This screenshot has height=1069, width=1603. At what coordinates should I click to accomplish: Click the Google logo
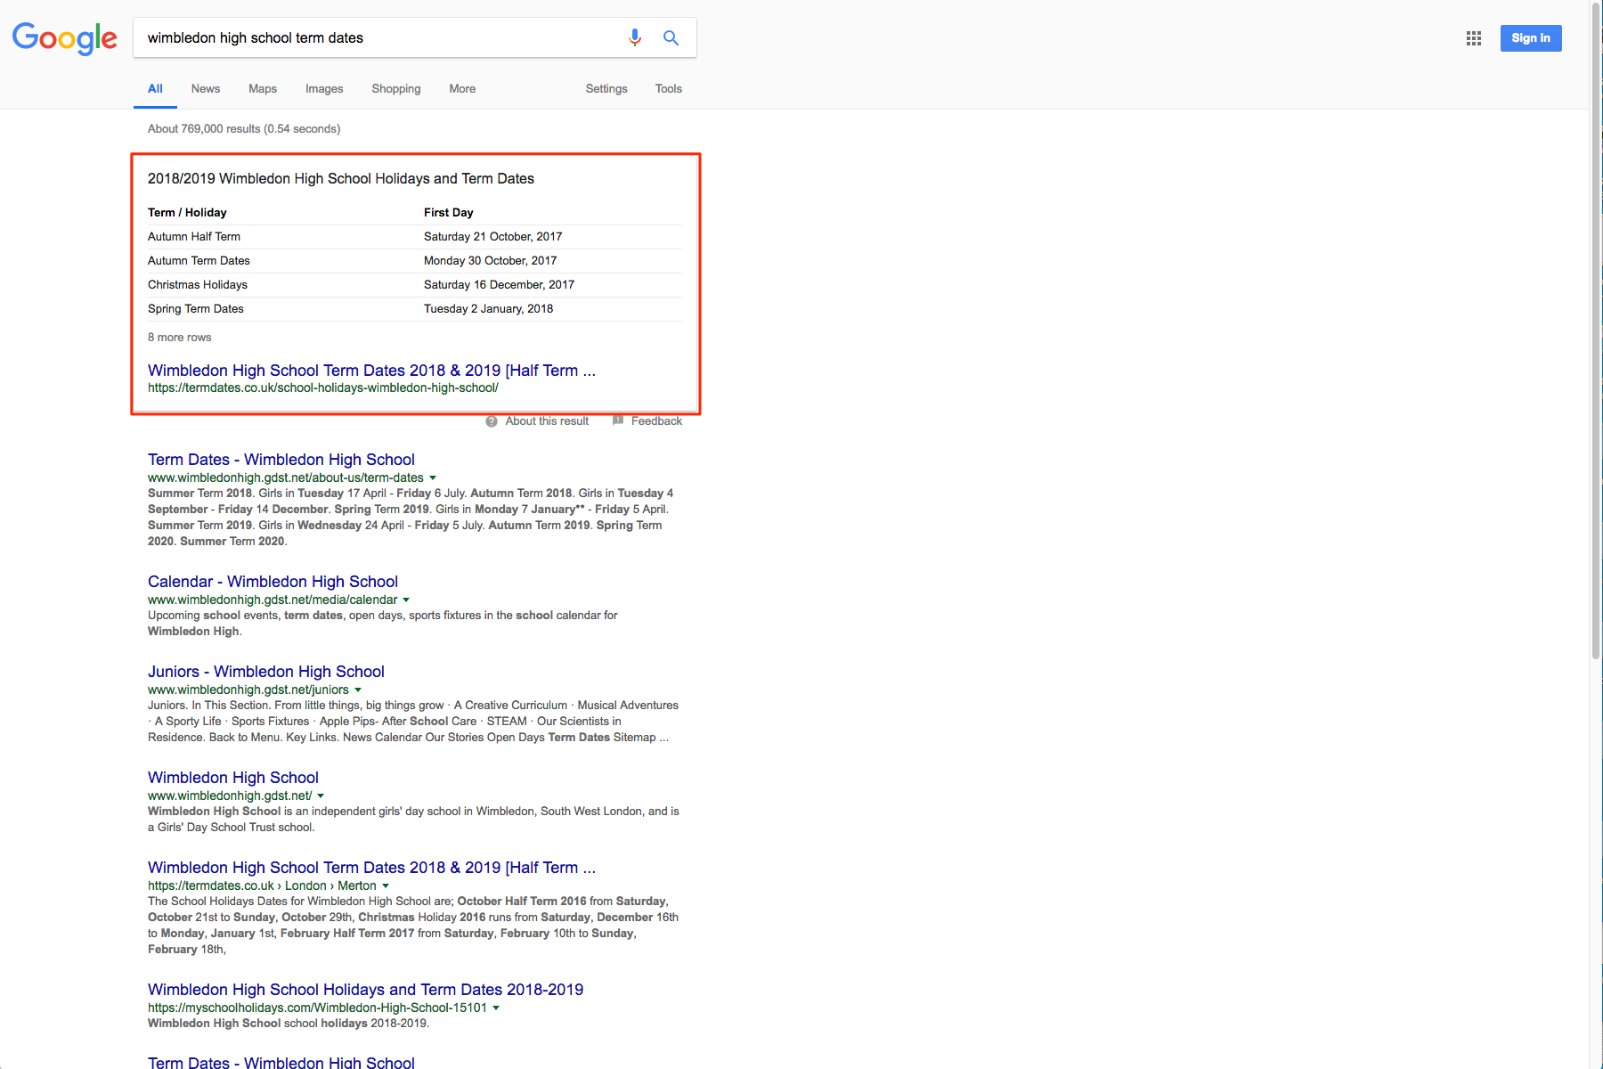coord(64,38)
